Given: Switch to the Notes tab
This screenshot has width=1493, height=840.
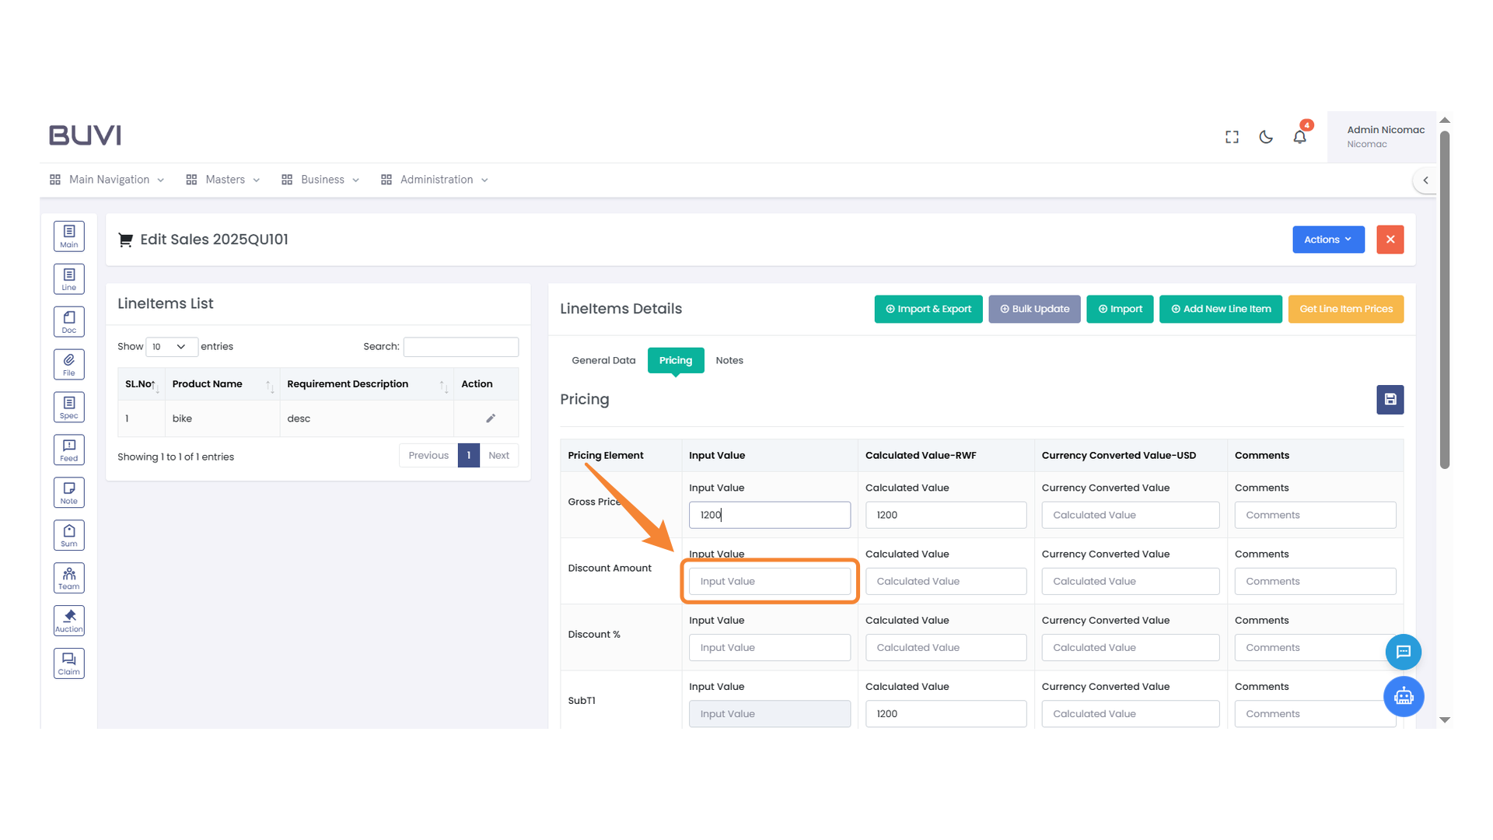Looking at the screenshot, I should point(729,360).
